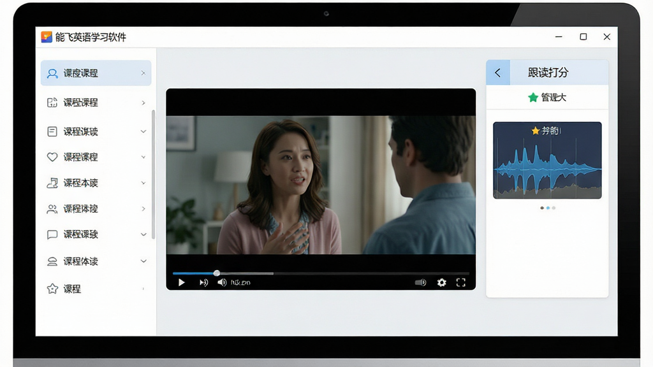
Task: Toggle the grey speaker switch left of the gear
Action: point(421,282)
